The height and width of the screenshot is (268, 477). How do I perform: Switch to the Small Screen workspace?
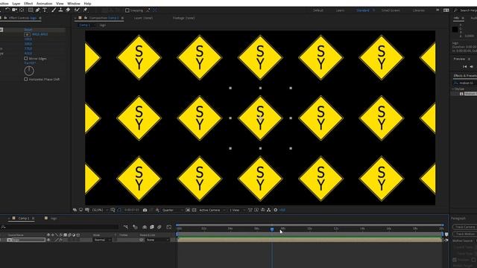[x=391, y=10]
